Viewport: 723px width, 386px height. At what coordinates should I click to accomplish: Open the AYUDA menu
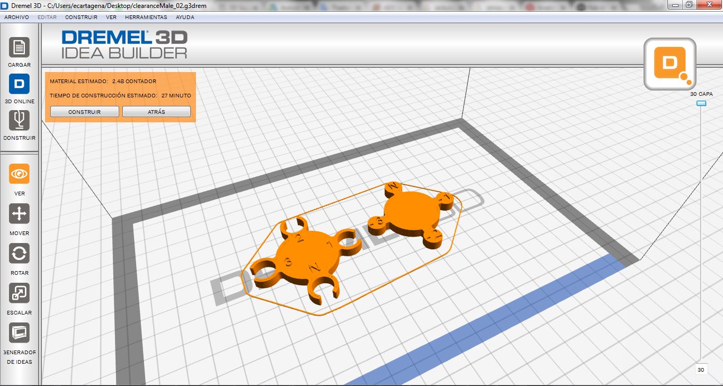(x=185, y=17)
